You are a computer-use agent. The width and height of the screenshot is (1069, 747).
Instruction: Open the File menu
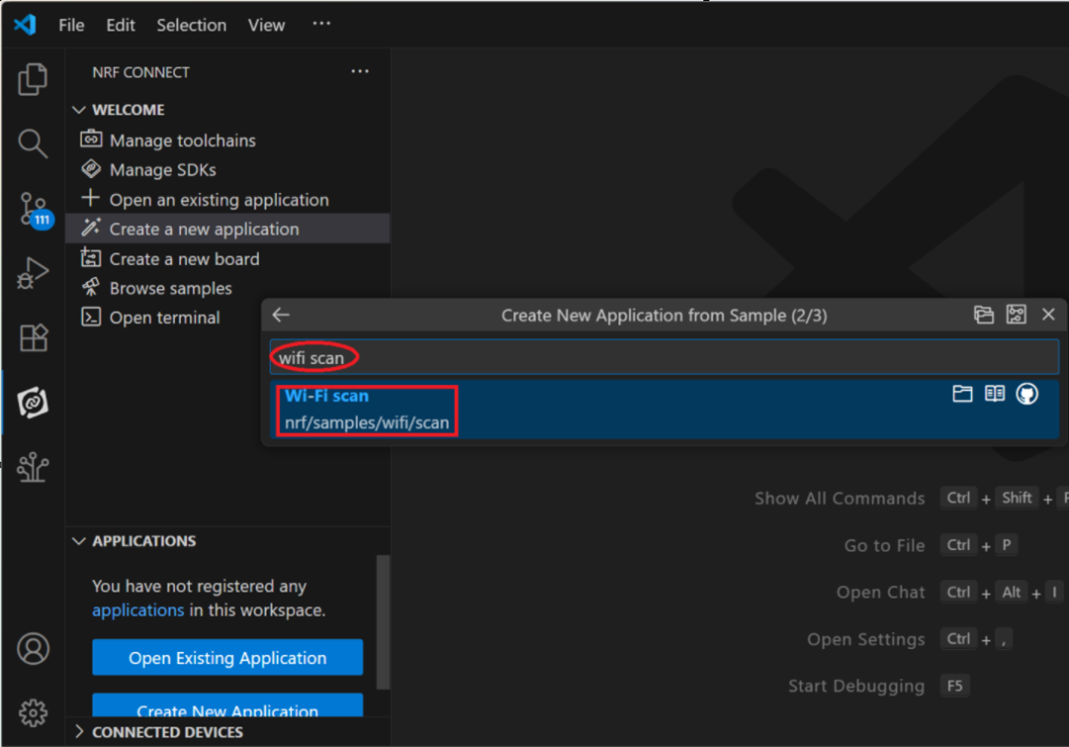click(71, 25)
